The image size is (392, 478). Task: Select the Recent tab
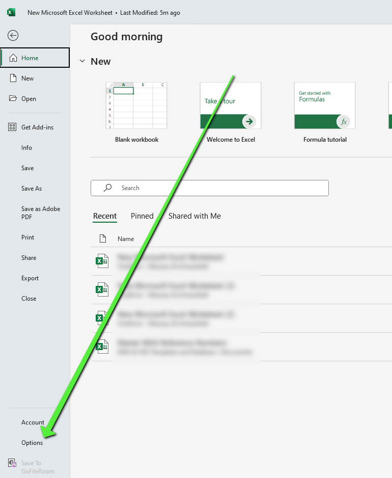(105, 216)
